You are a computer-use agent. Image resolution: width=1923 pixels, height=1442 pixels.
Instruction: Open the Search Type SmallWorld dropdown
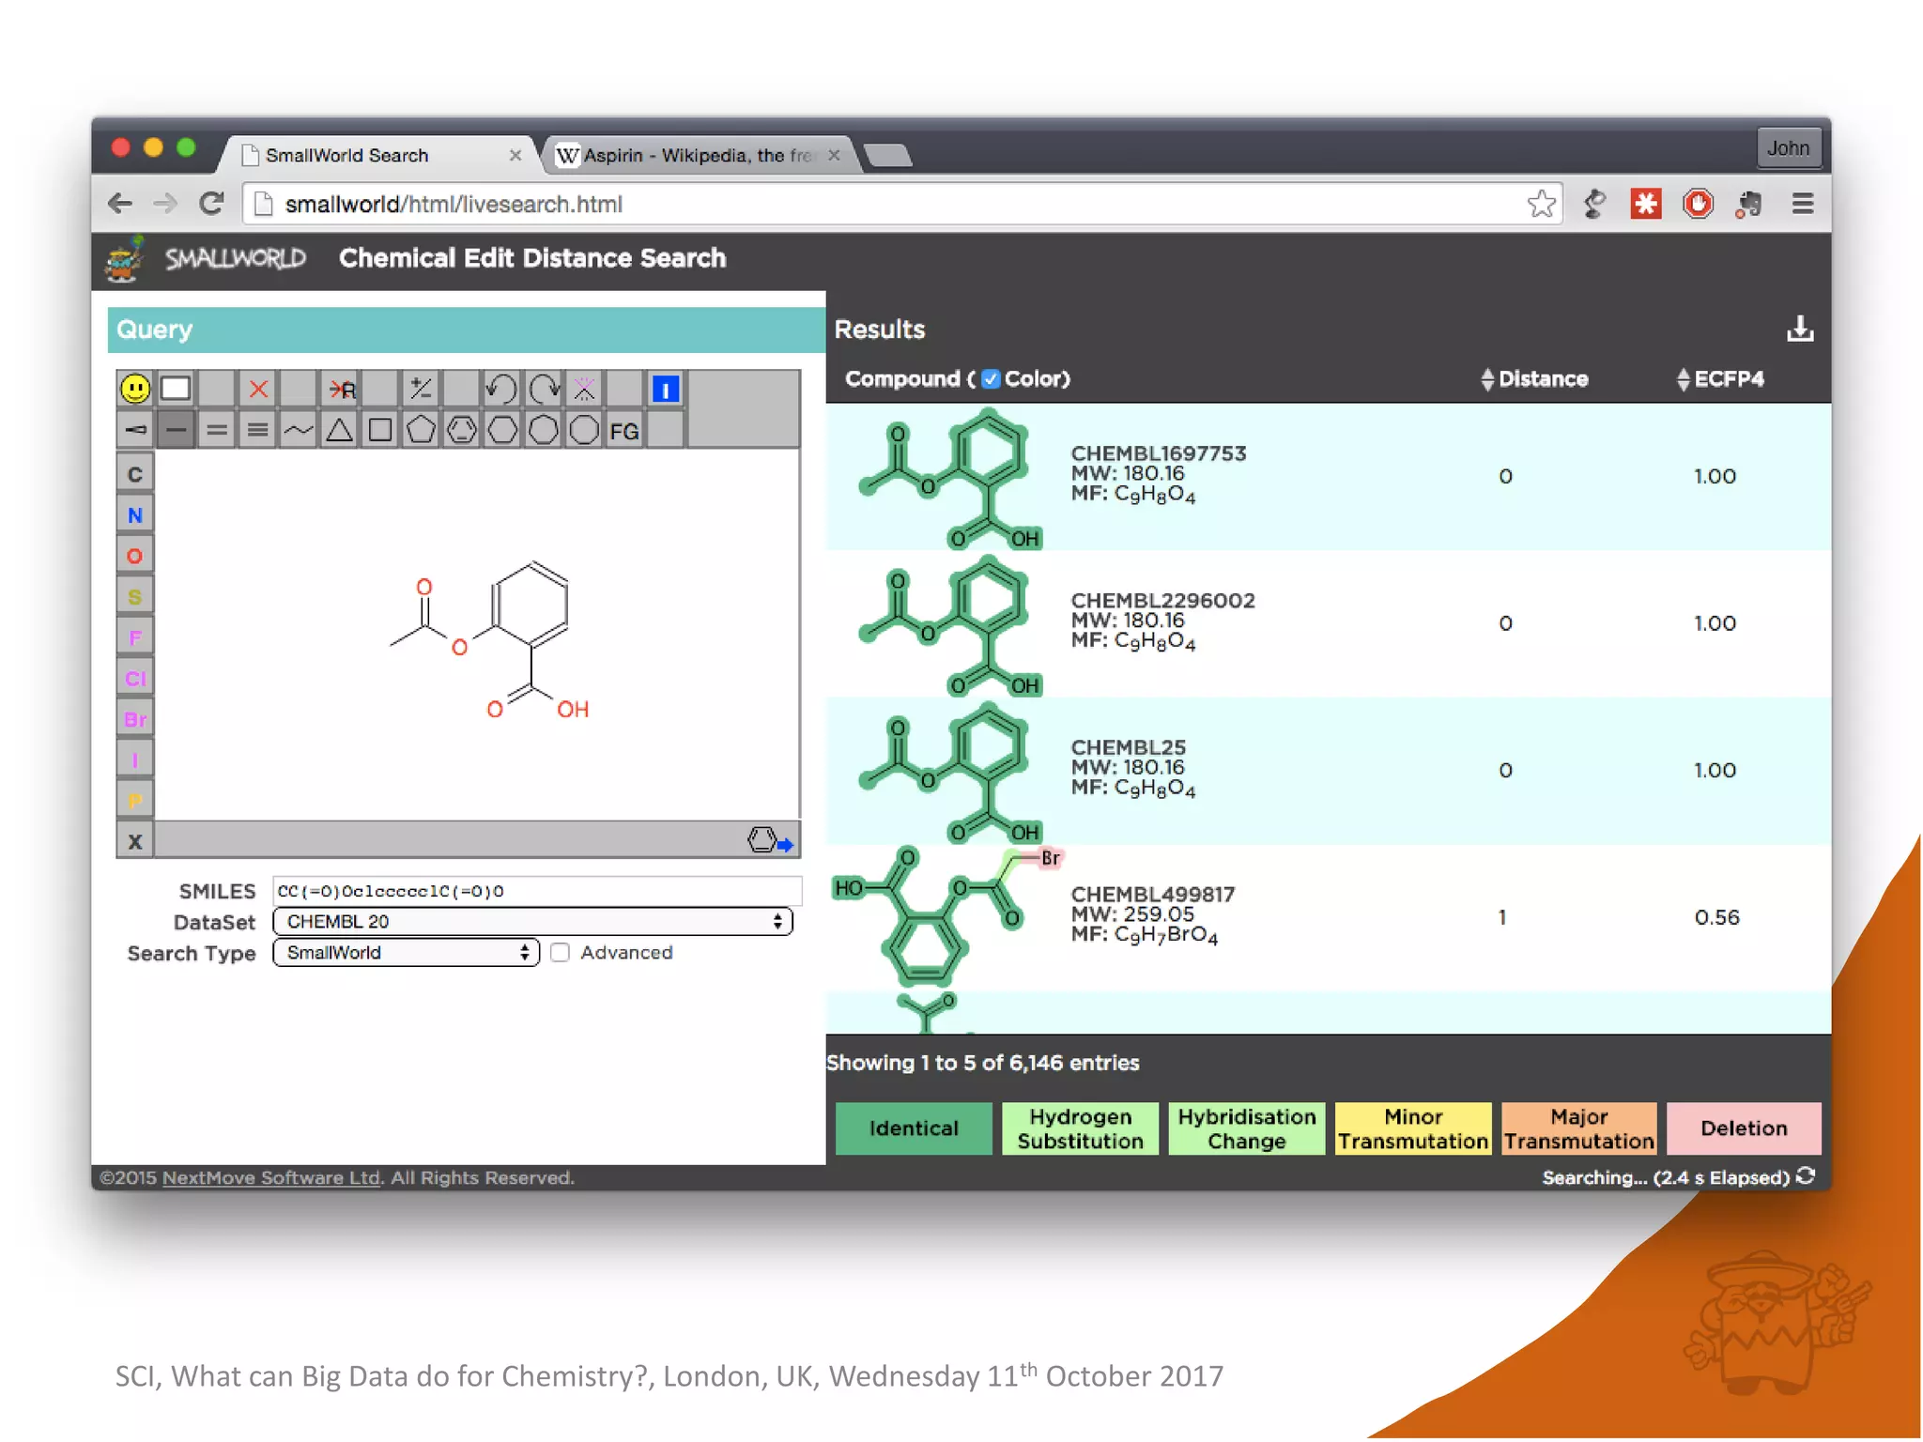[406, 953]
